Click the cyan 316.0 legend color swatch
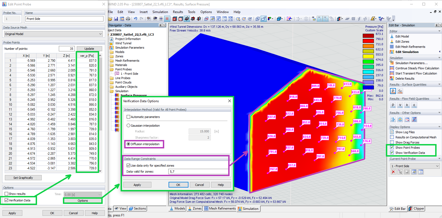442x218 pixels. point(368,72)
